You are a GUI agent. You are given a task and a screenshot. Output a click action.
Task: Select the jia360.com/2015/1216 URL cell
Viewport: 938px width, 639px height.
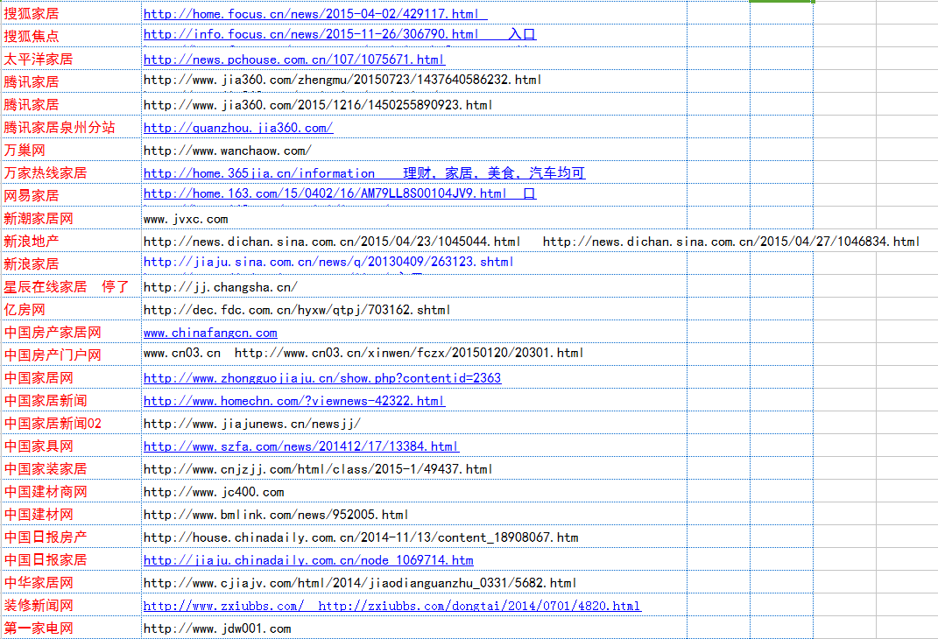pyautogui.click(x=414, y=104)
